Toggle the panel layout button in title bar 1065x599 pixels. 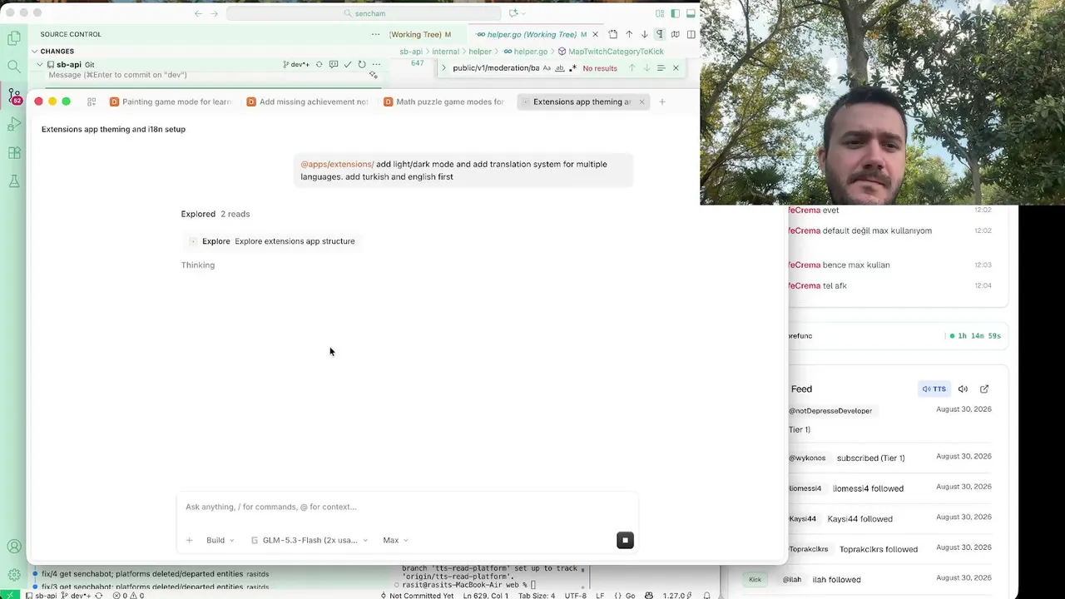[691, 13]
